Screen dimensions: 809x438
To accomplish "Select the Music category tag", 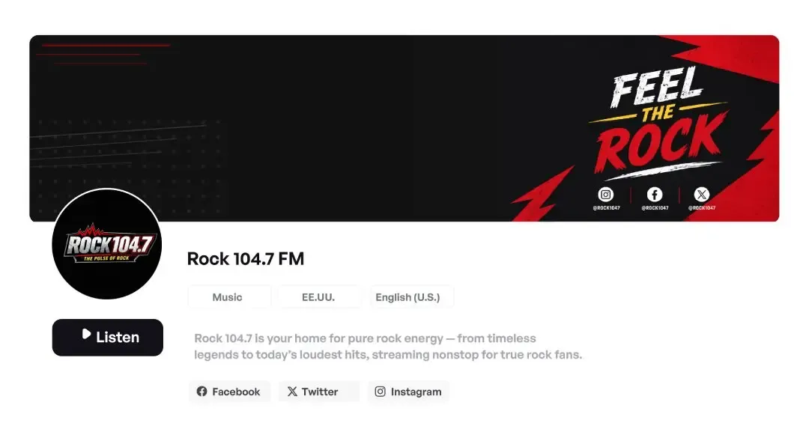I will (229, 297).
